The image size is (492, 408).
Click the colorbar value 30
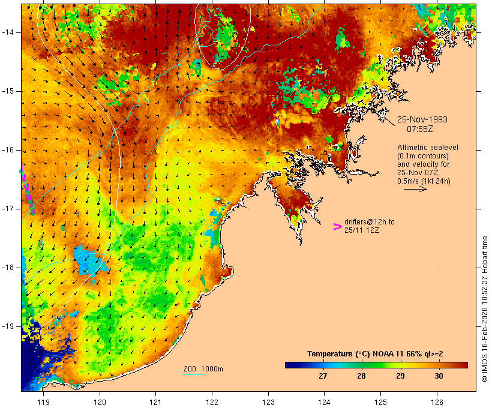click(439, 376)
